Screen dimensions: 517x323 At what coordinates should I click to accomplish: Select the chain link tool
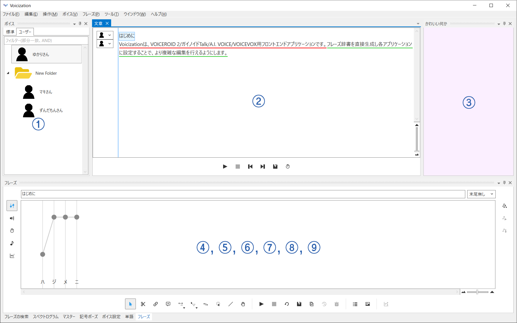coord(155,304)
